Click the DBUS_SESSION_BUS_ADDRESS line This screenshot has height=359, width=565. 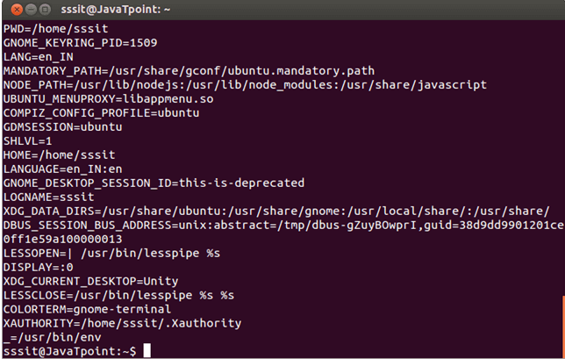(283, 225)
